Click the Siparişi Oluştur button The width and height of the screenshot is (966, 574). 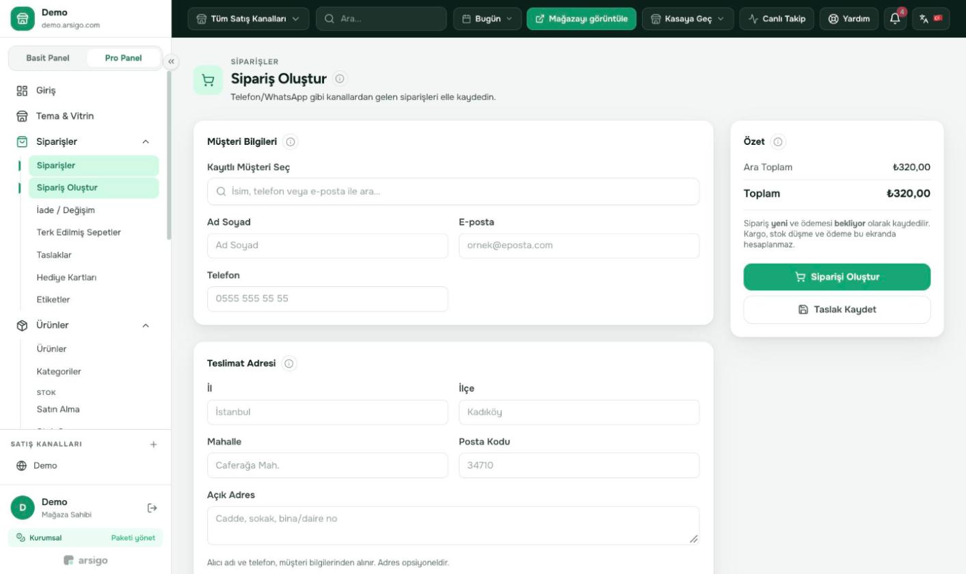tap(837, 277)
